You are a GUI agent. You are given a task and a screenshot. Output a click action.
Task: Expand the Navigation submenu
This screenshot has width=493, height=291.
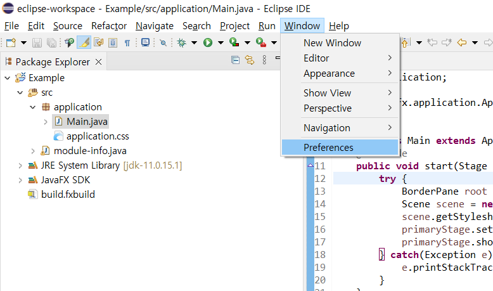coord(340,127)
